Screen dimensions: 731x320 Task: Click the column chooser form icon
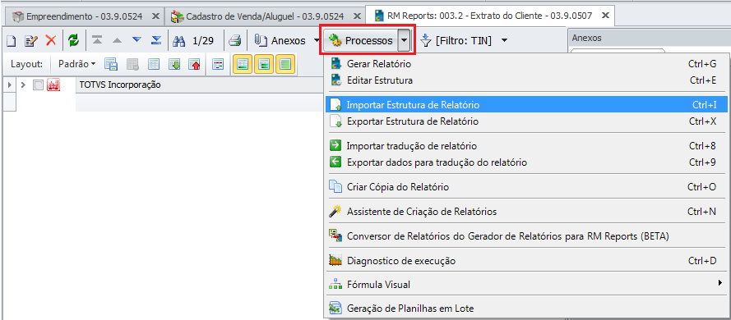pos(218,64)
